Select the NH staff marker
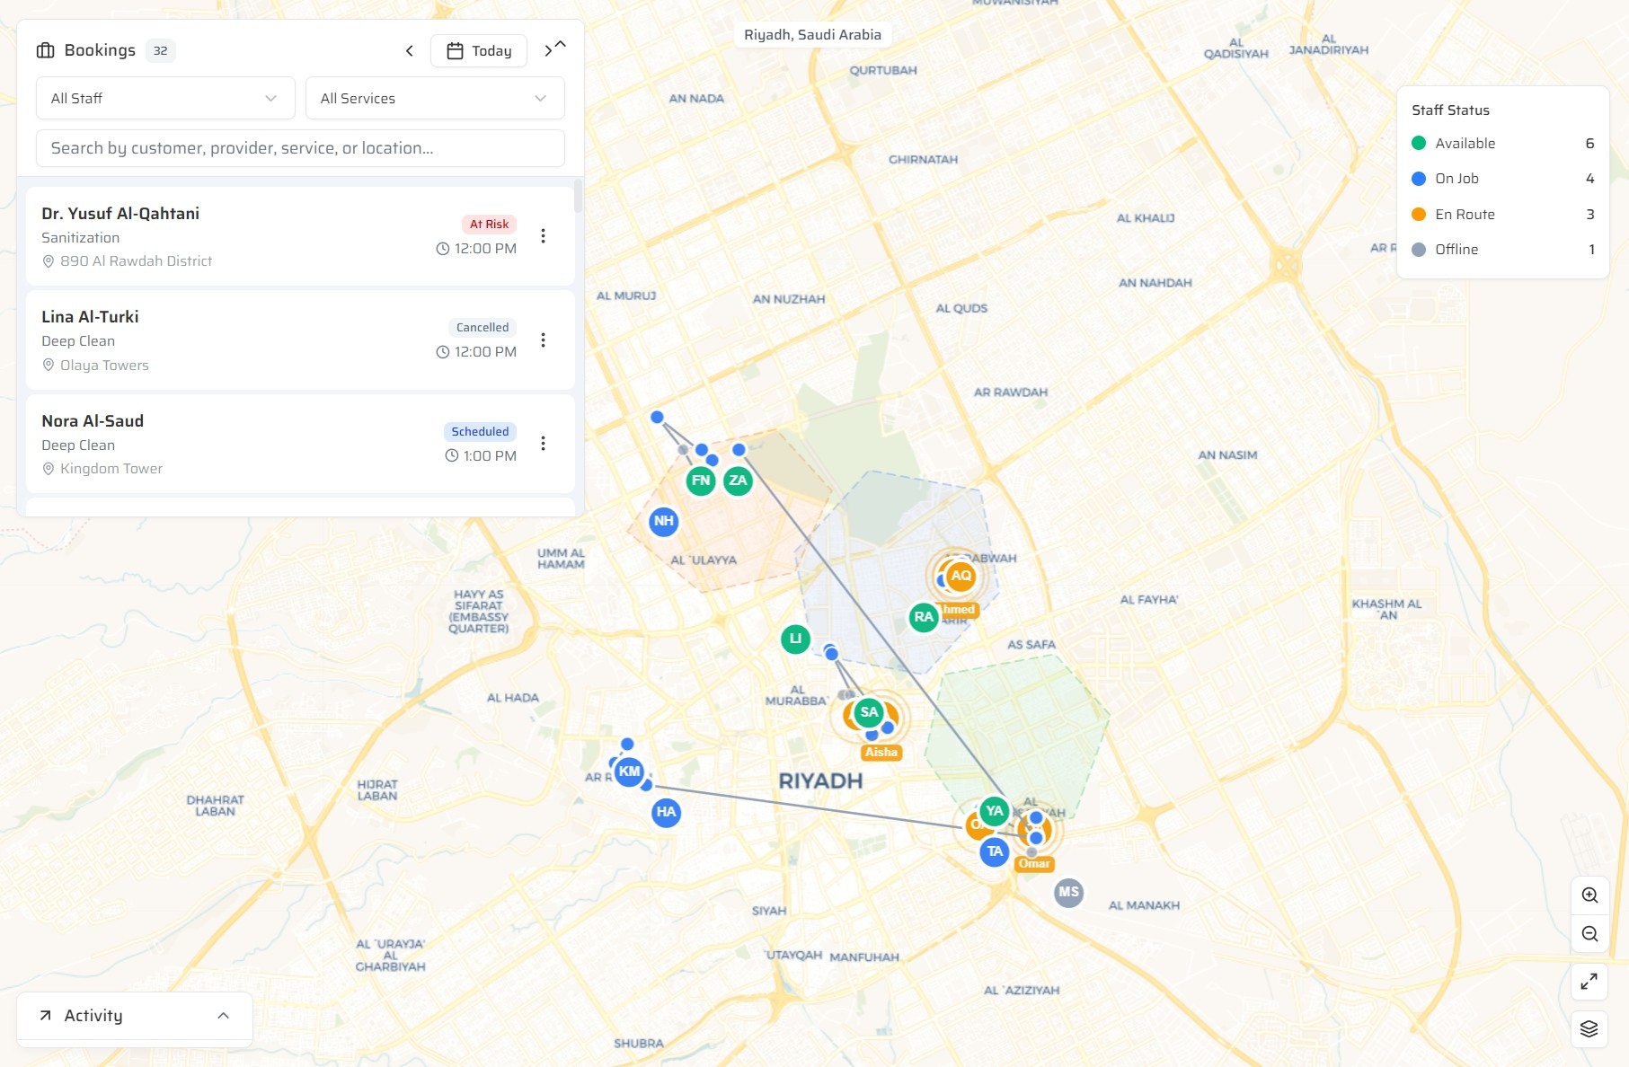This screenshot has width=1629, height=1067. (x=663, y=521)
